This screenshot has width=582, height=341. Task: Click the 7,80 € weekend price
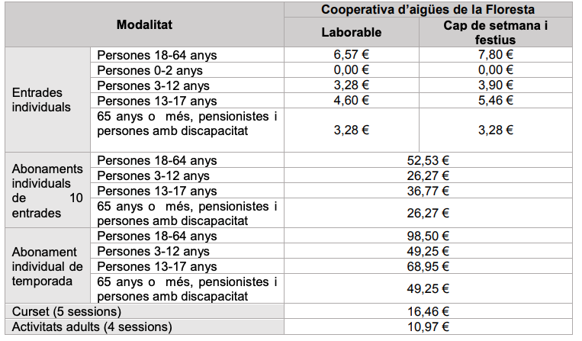click(495, 55)
